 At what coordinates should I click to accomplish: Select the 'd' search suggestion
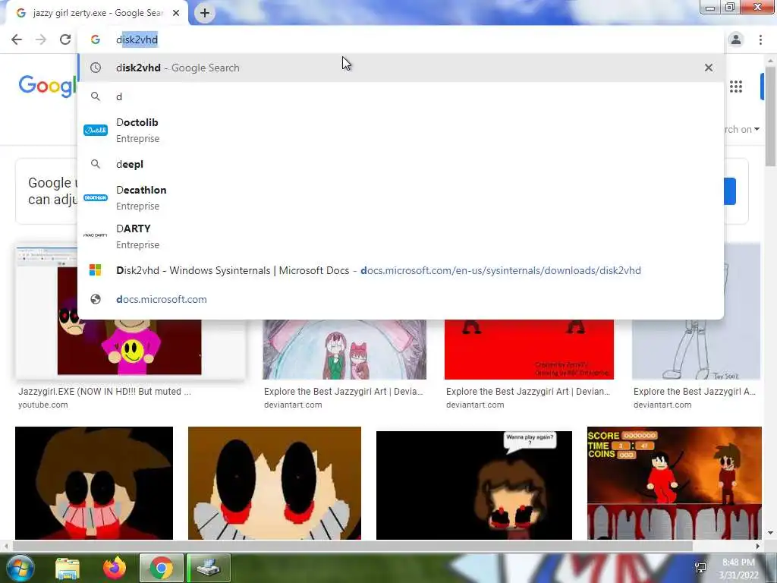click(x=401, y=96)
